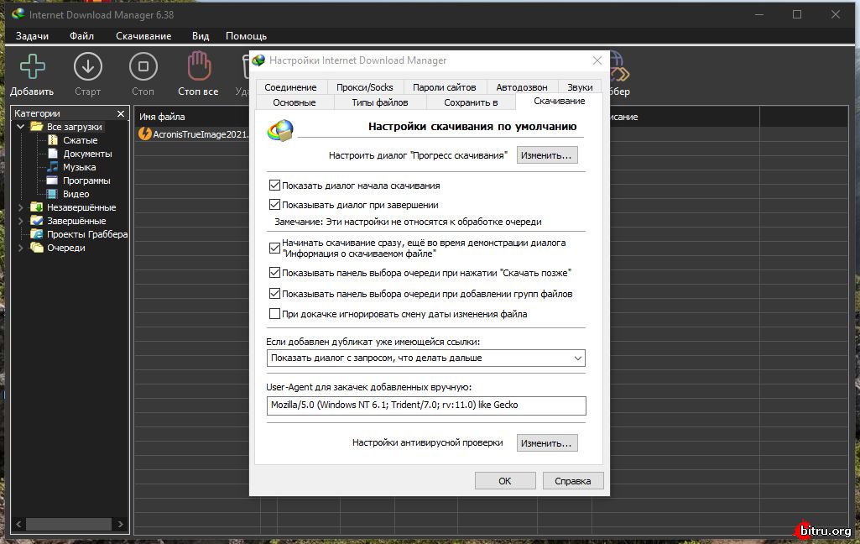Click the Стоп toolbar icon
Screen dimensions: 860x544
pos(143,66)
